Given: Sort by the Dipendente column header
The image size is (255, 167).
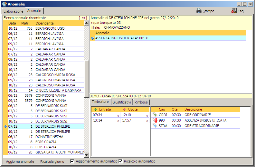Looking at the screenshot, I should 44,23.
